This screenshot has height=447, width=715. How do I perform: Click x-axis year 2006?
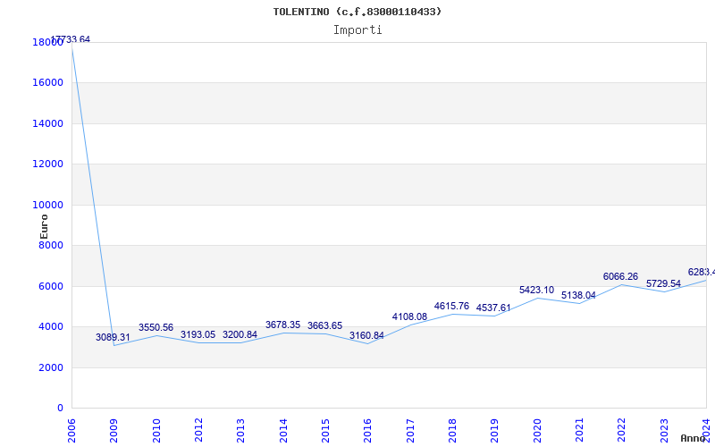point(71,430)
